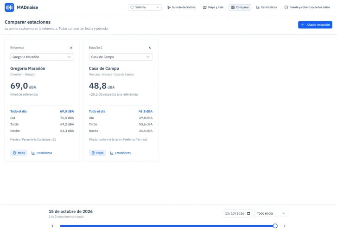This screenshot has width=337, height=237.
Task: Open Fuente y cobertura de los datos
Action: [x=307, y=7]
